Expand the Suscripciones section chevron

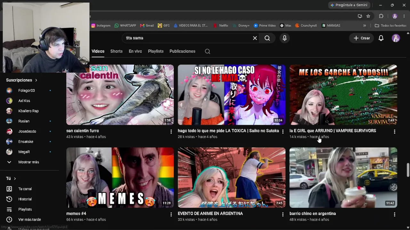pos(36,80)
